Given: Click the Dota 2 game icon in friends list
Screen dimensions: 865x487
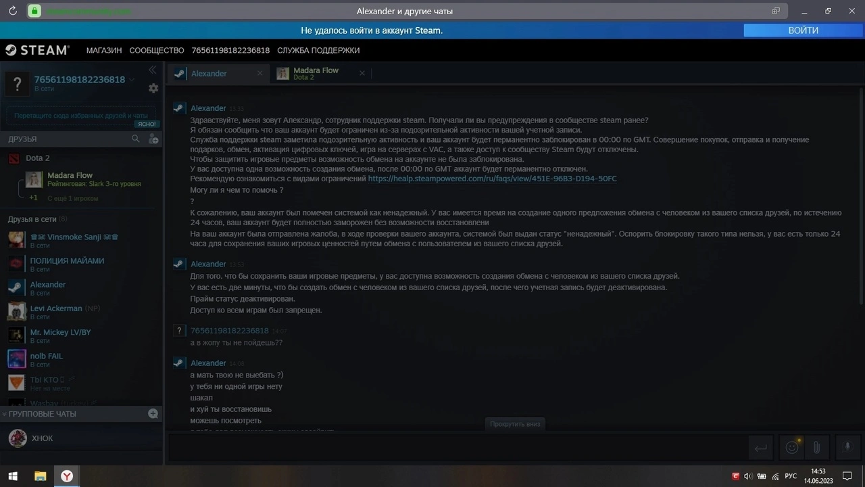Looking at the screenshot, I should tap(14, 158).
